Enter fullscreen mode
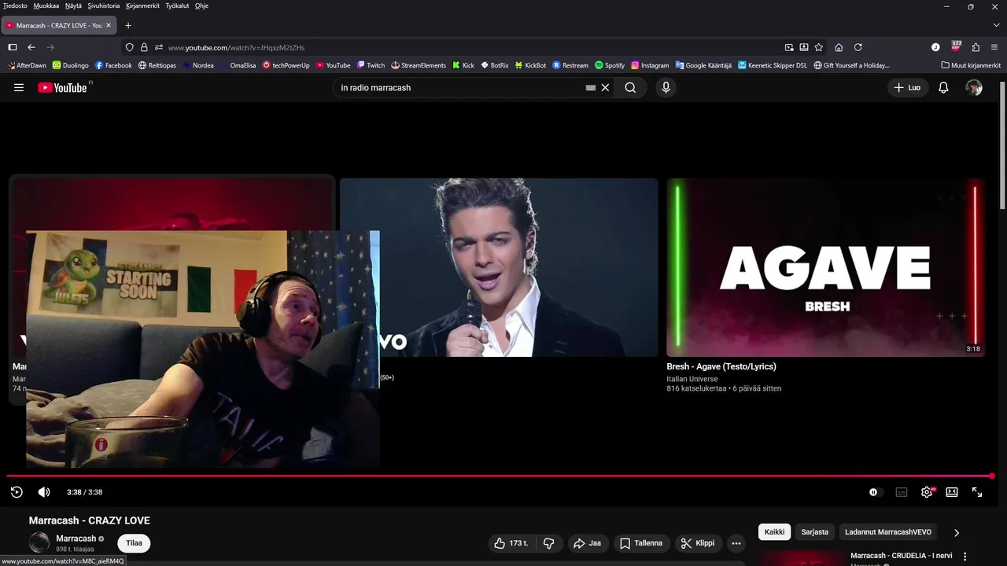 (977, 492)
